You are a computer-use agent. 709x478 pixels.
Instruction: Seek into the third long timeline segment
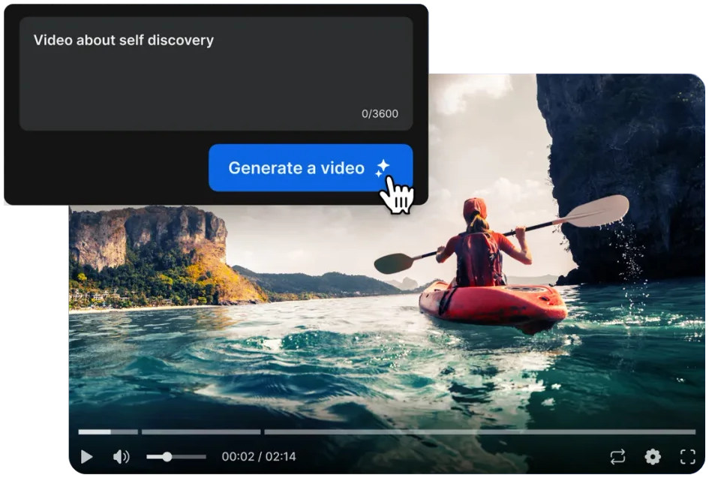(x=480, y=432)
